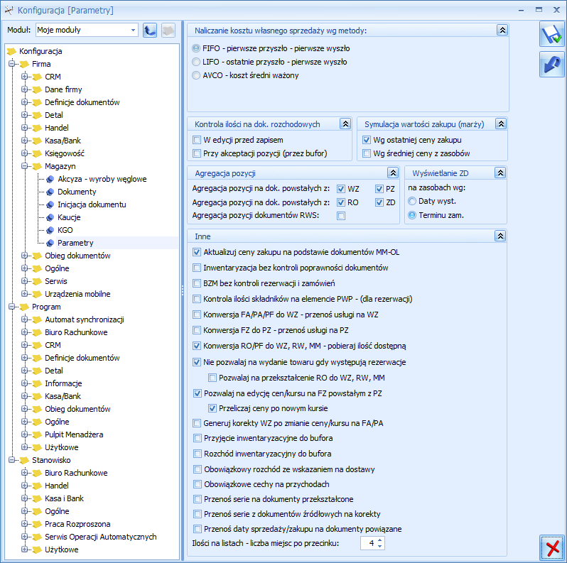567x563 pixels.
Task: Check Przyjęcie inwentaryzacyjne do bufora
Action: 197,438
